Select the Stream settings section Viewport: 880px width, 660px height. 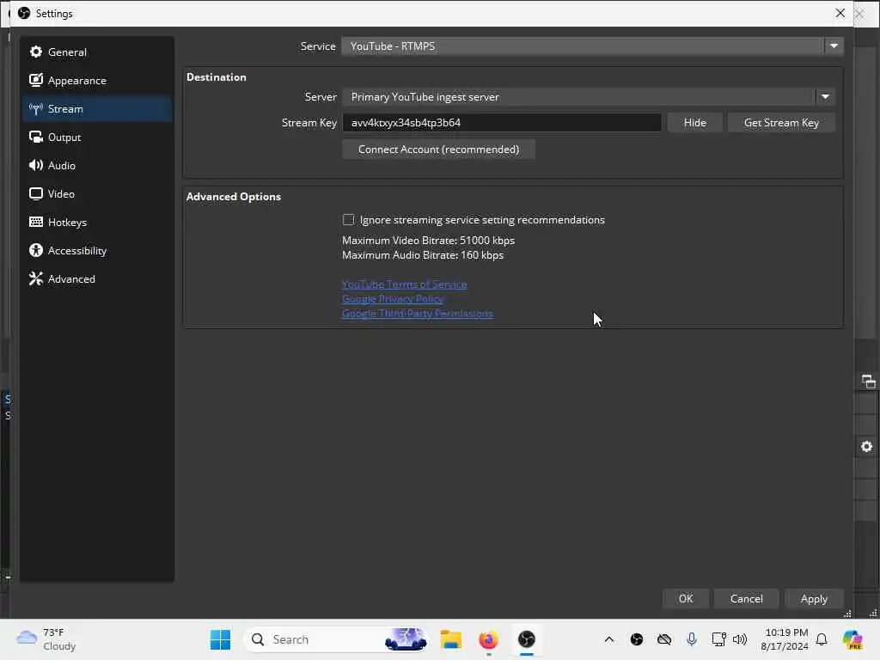point(96,109)
